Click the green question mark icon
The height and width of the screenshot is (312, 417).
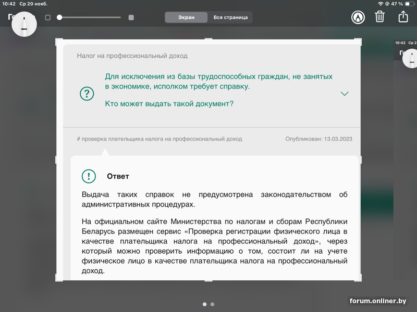pyautogui.click(x=87, y=94)
